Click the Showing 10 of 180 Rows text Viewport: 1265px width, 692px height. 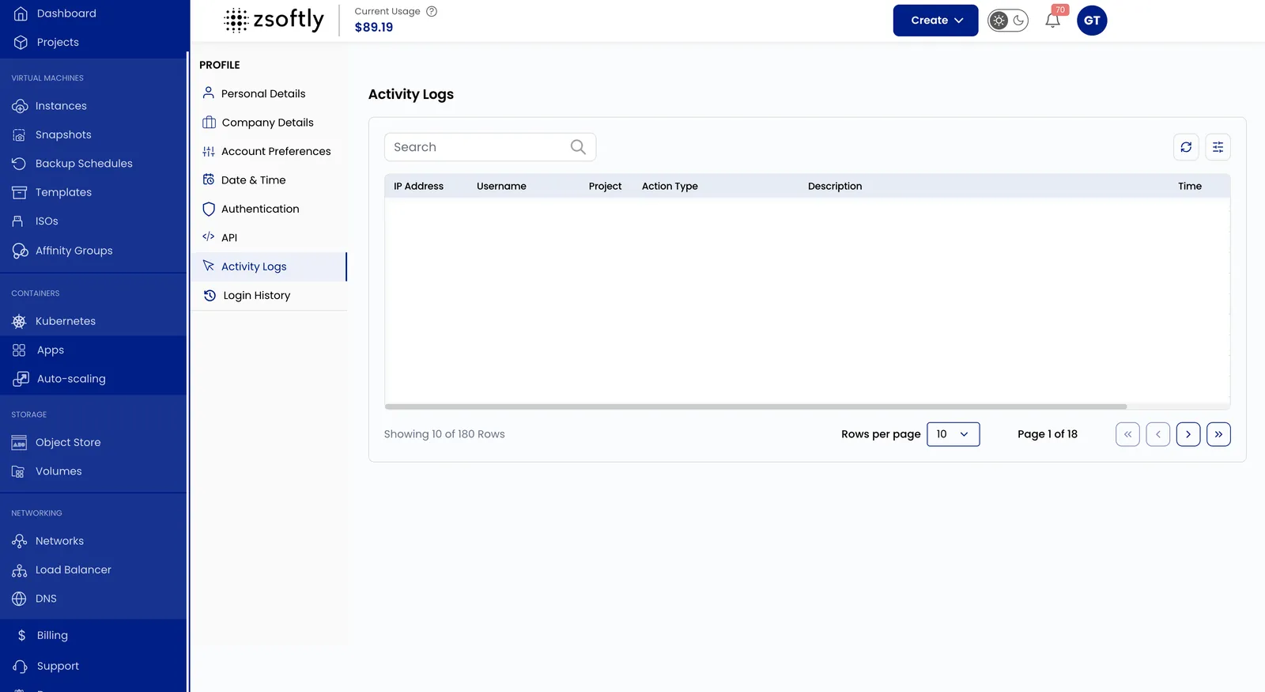click(444, 434)
